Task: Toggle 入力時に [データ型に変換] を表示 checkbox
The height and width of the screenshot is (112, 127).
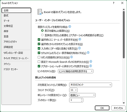Action: pos(39,49)
